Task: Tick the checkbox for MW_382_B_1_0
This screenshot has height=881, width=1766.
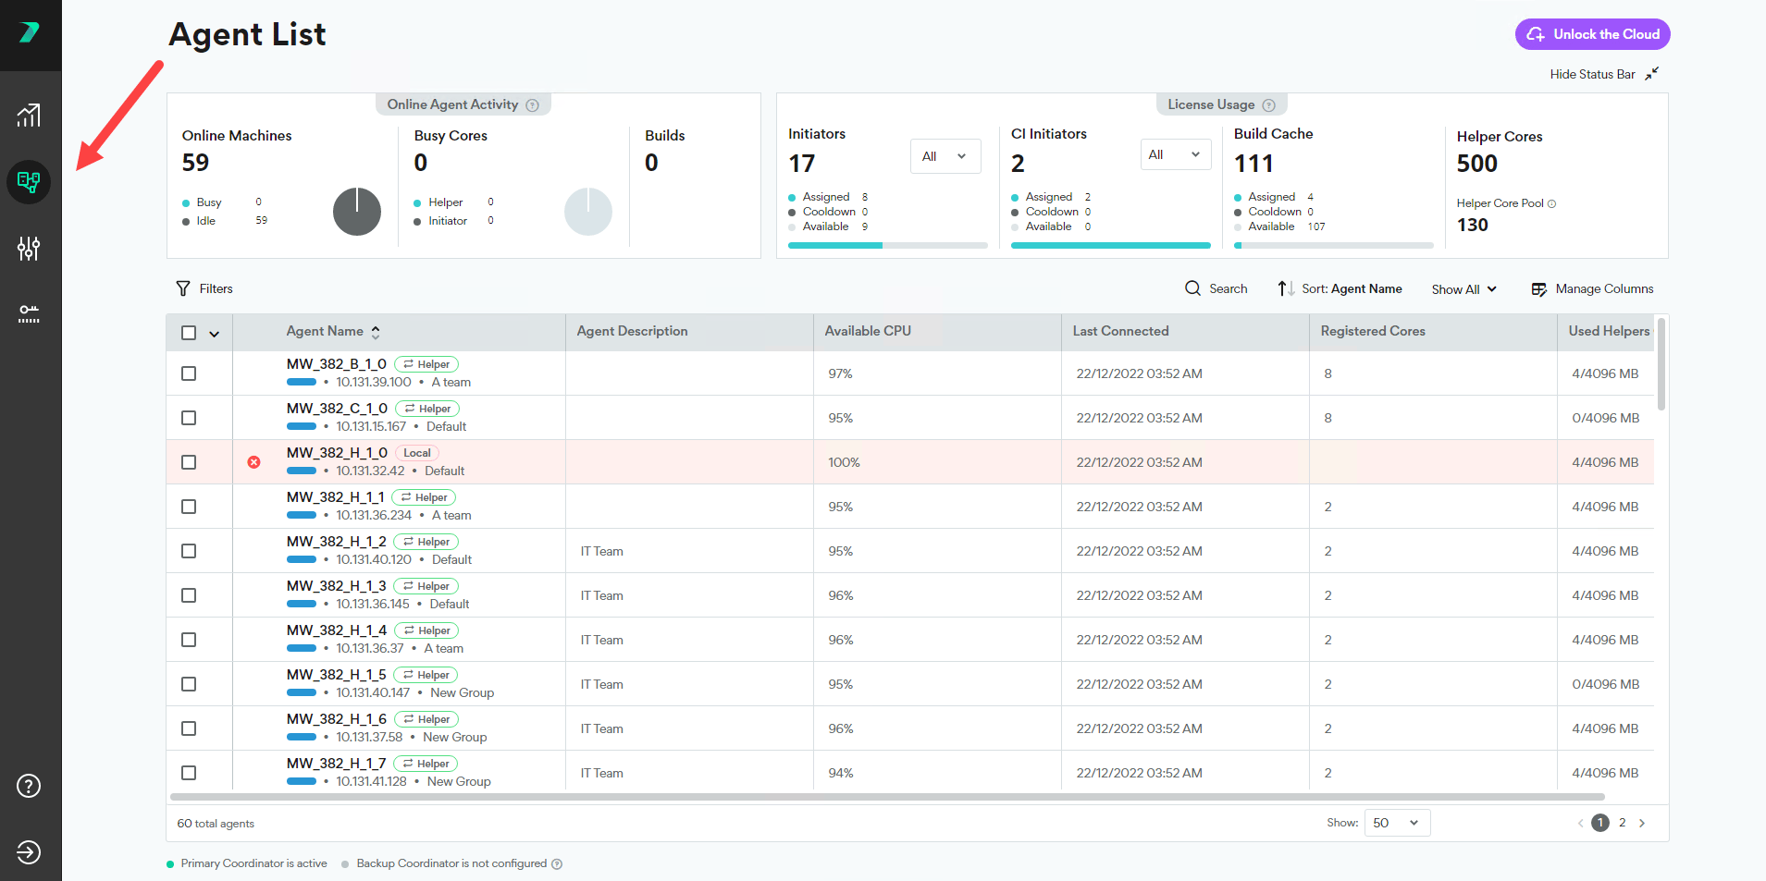Action: 189,373
